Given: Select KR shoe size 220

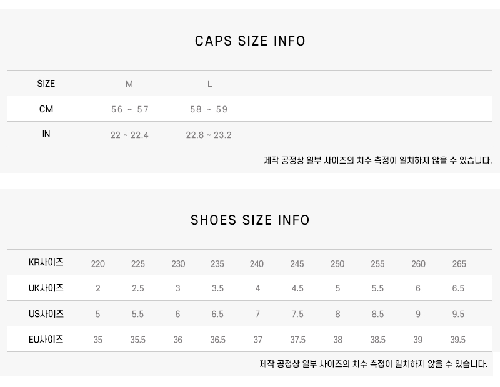Looking at the screenshot, I should (98, 263).
